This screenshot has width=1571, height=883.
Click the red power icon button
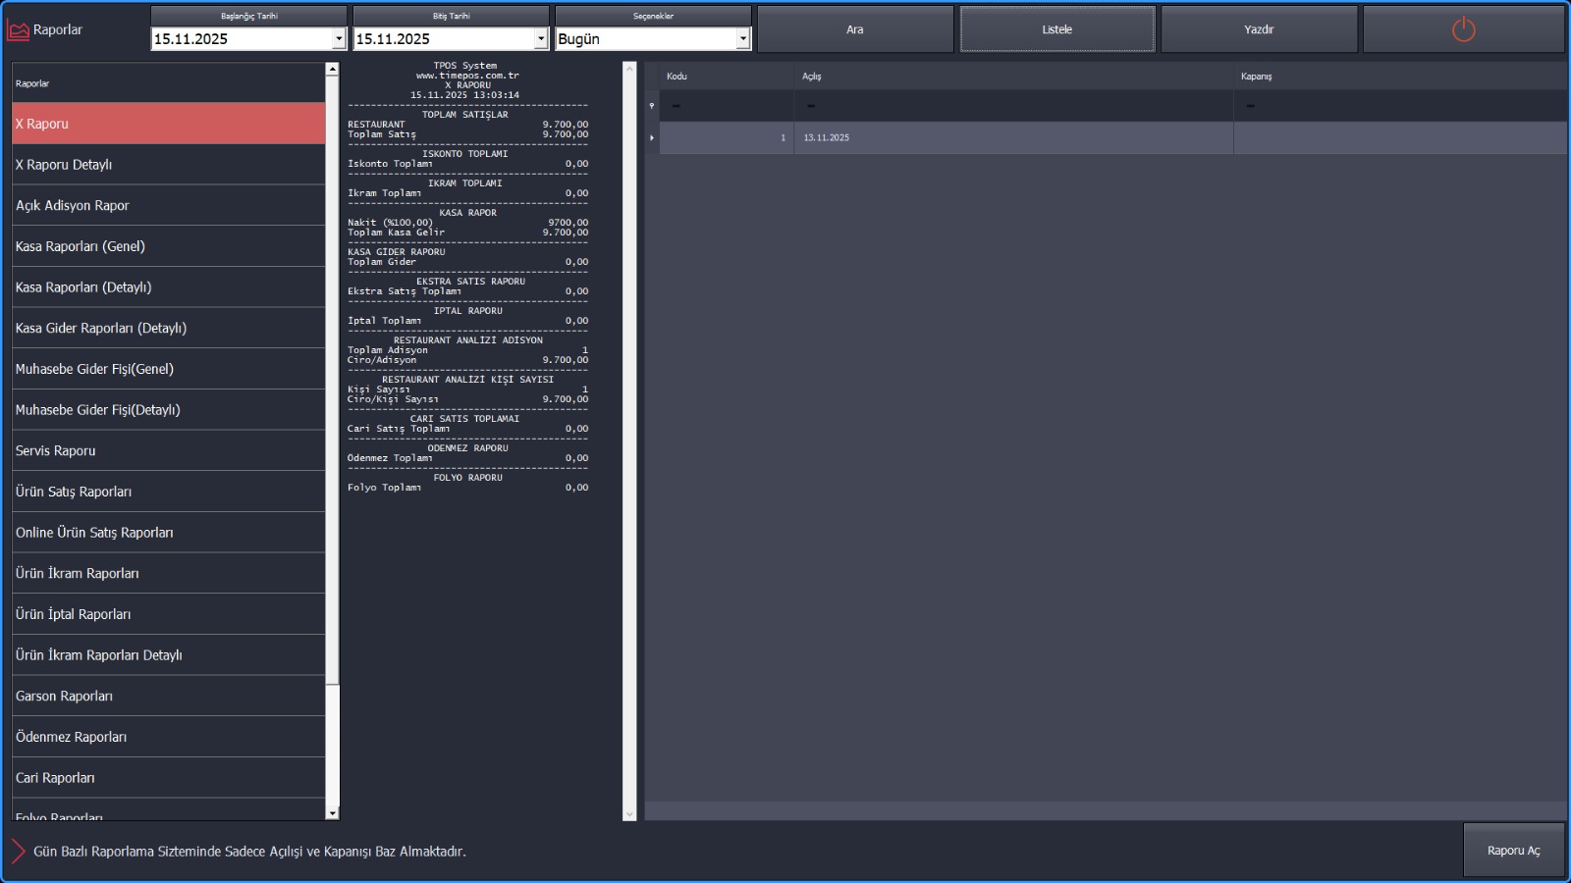point(1463,29)
